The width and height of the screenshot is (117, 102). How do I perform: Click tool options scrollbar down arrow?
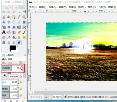[24, 98]
